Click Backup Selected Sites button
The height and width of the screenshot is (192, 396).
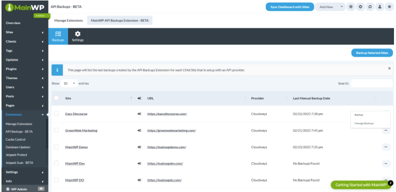click(372, 53)
